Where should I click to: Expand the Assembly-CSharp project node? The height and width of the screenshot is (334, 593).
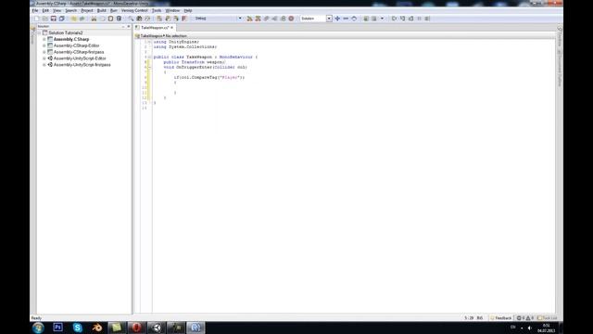[44, 39]
